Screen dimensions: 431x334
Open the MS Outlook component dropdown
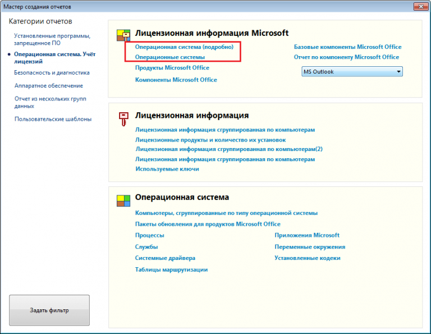point(352,72)
